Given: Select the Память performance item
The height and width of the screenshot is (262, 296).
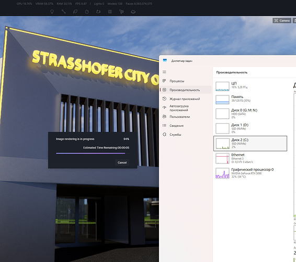Looking at the screenshot, I should 250,100.
